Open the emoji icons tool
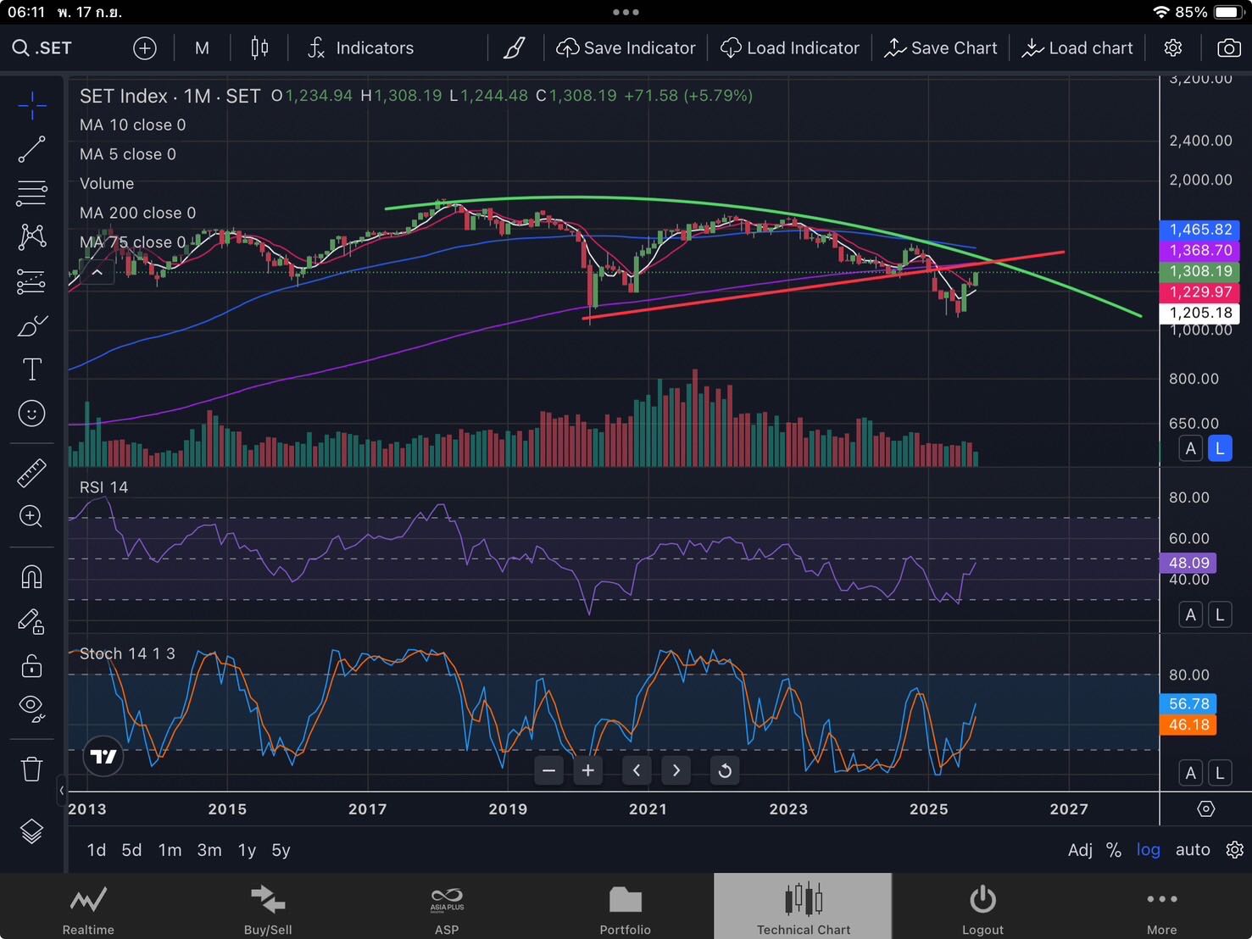Viewport: 1252px width, 939px height. pos(31,414)
